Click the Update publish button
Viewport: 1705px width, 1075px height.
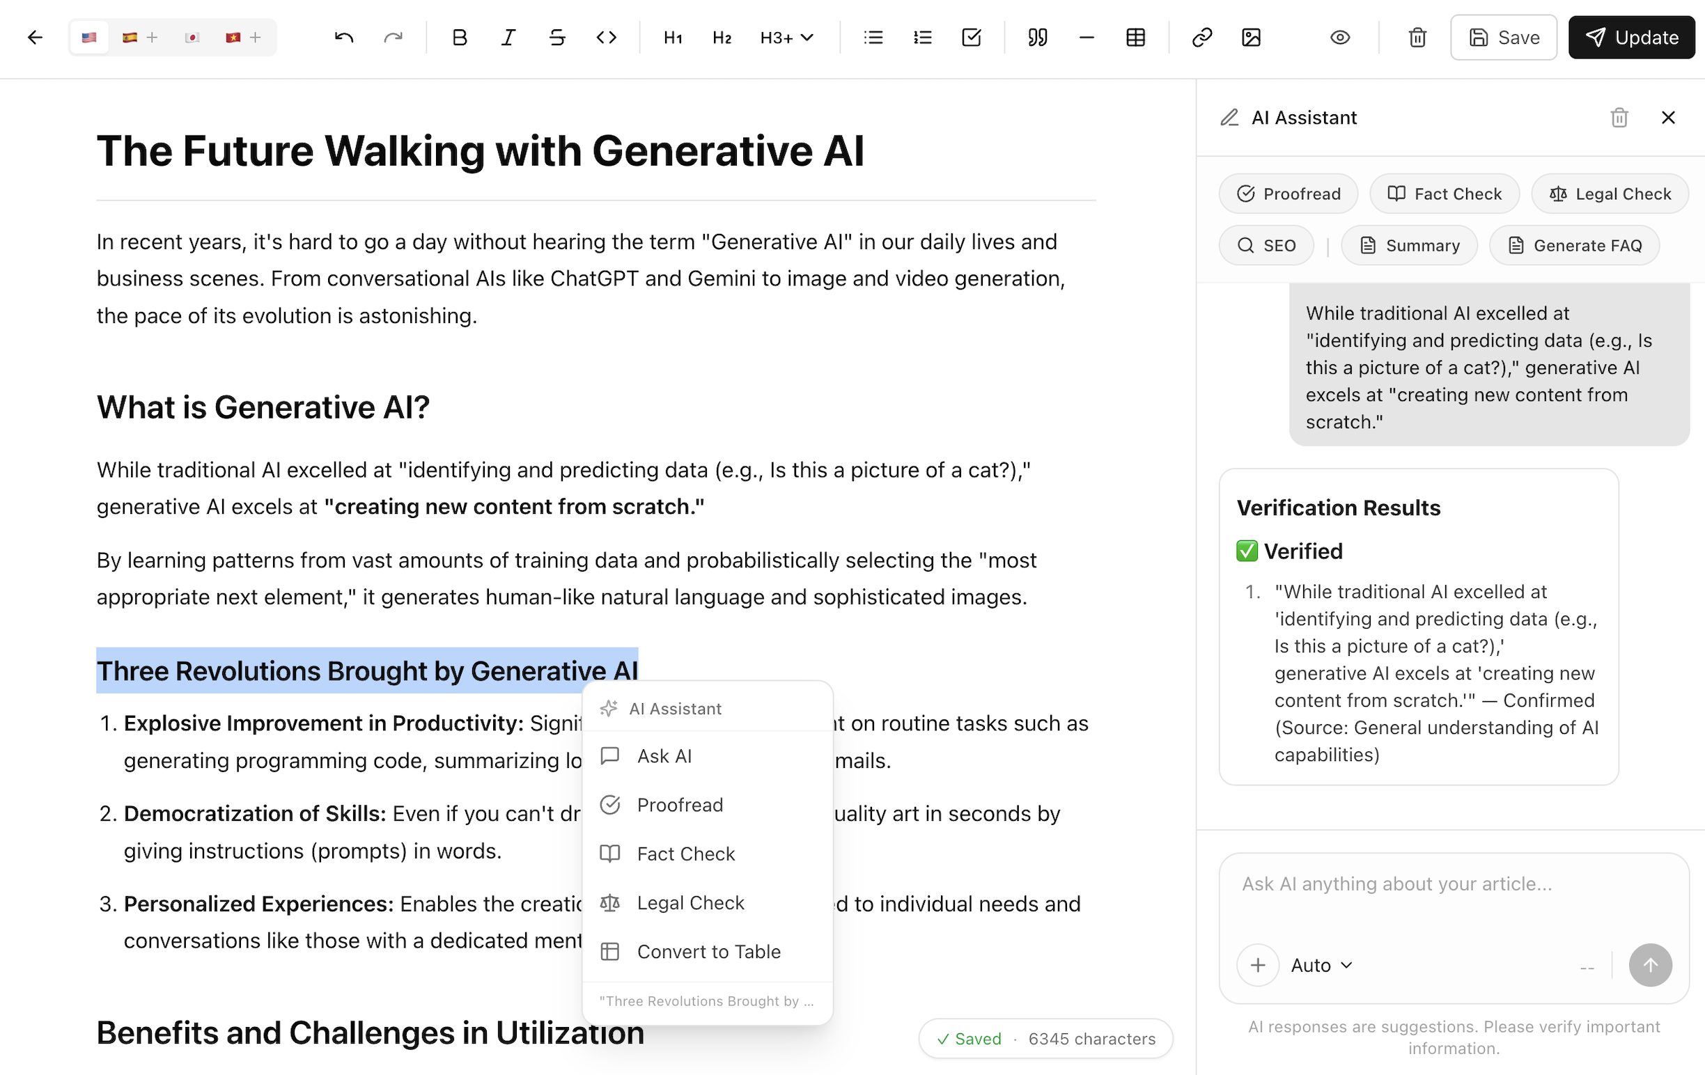point(1630,38)
